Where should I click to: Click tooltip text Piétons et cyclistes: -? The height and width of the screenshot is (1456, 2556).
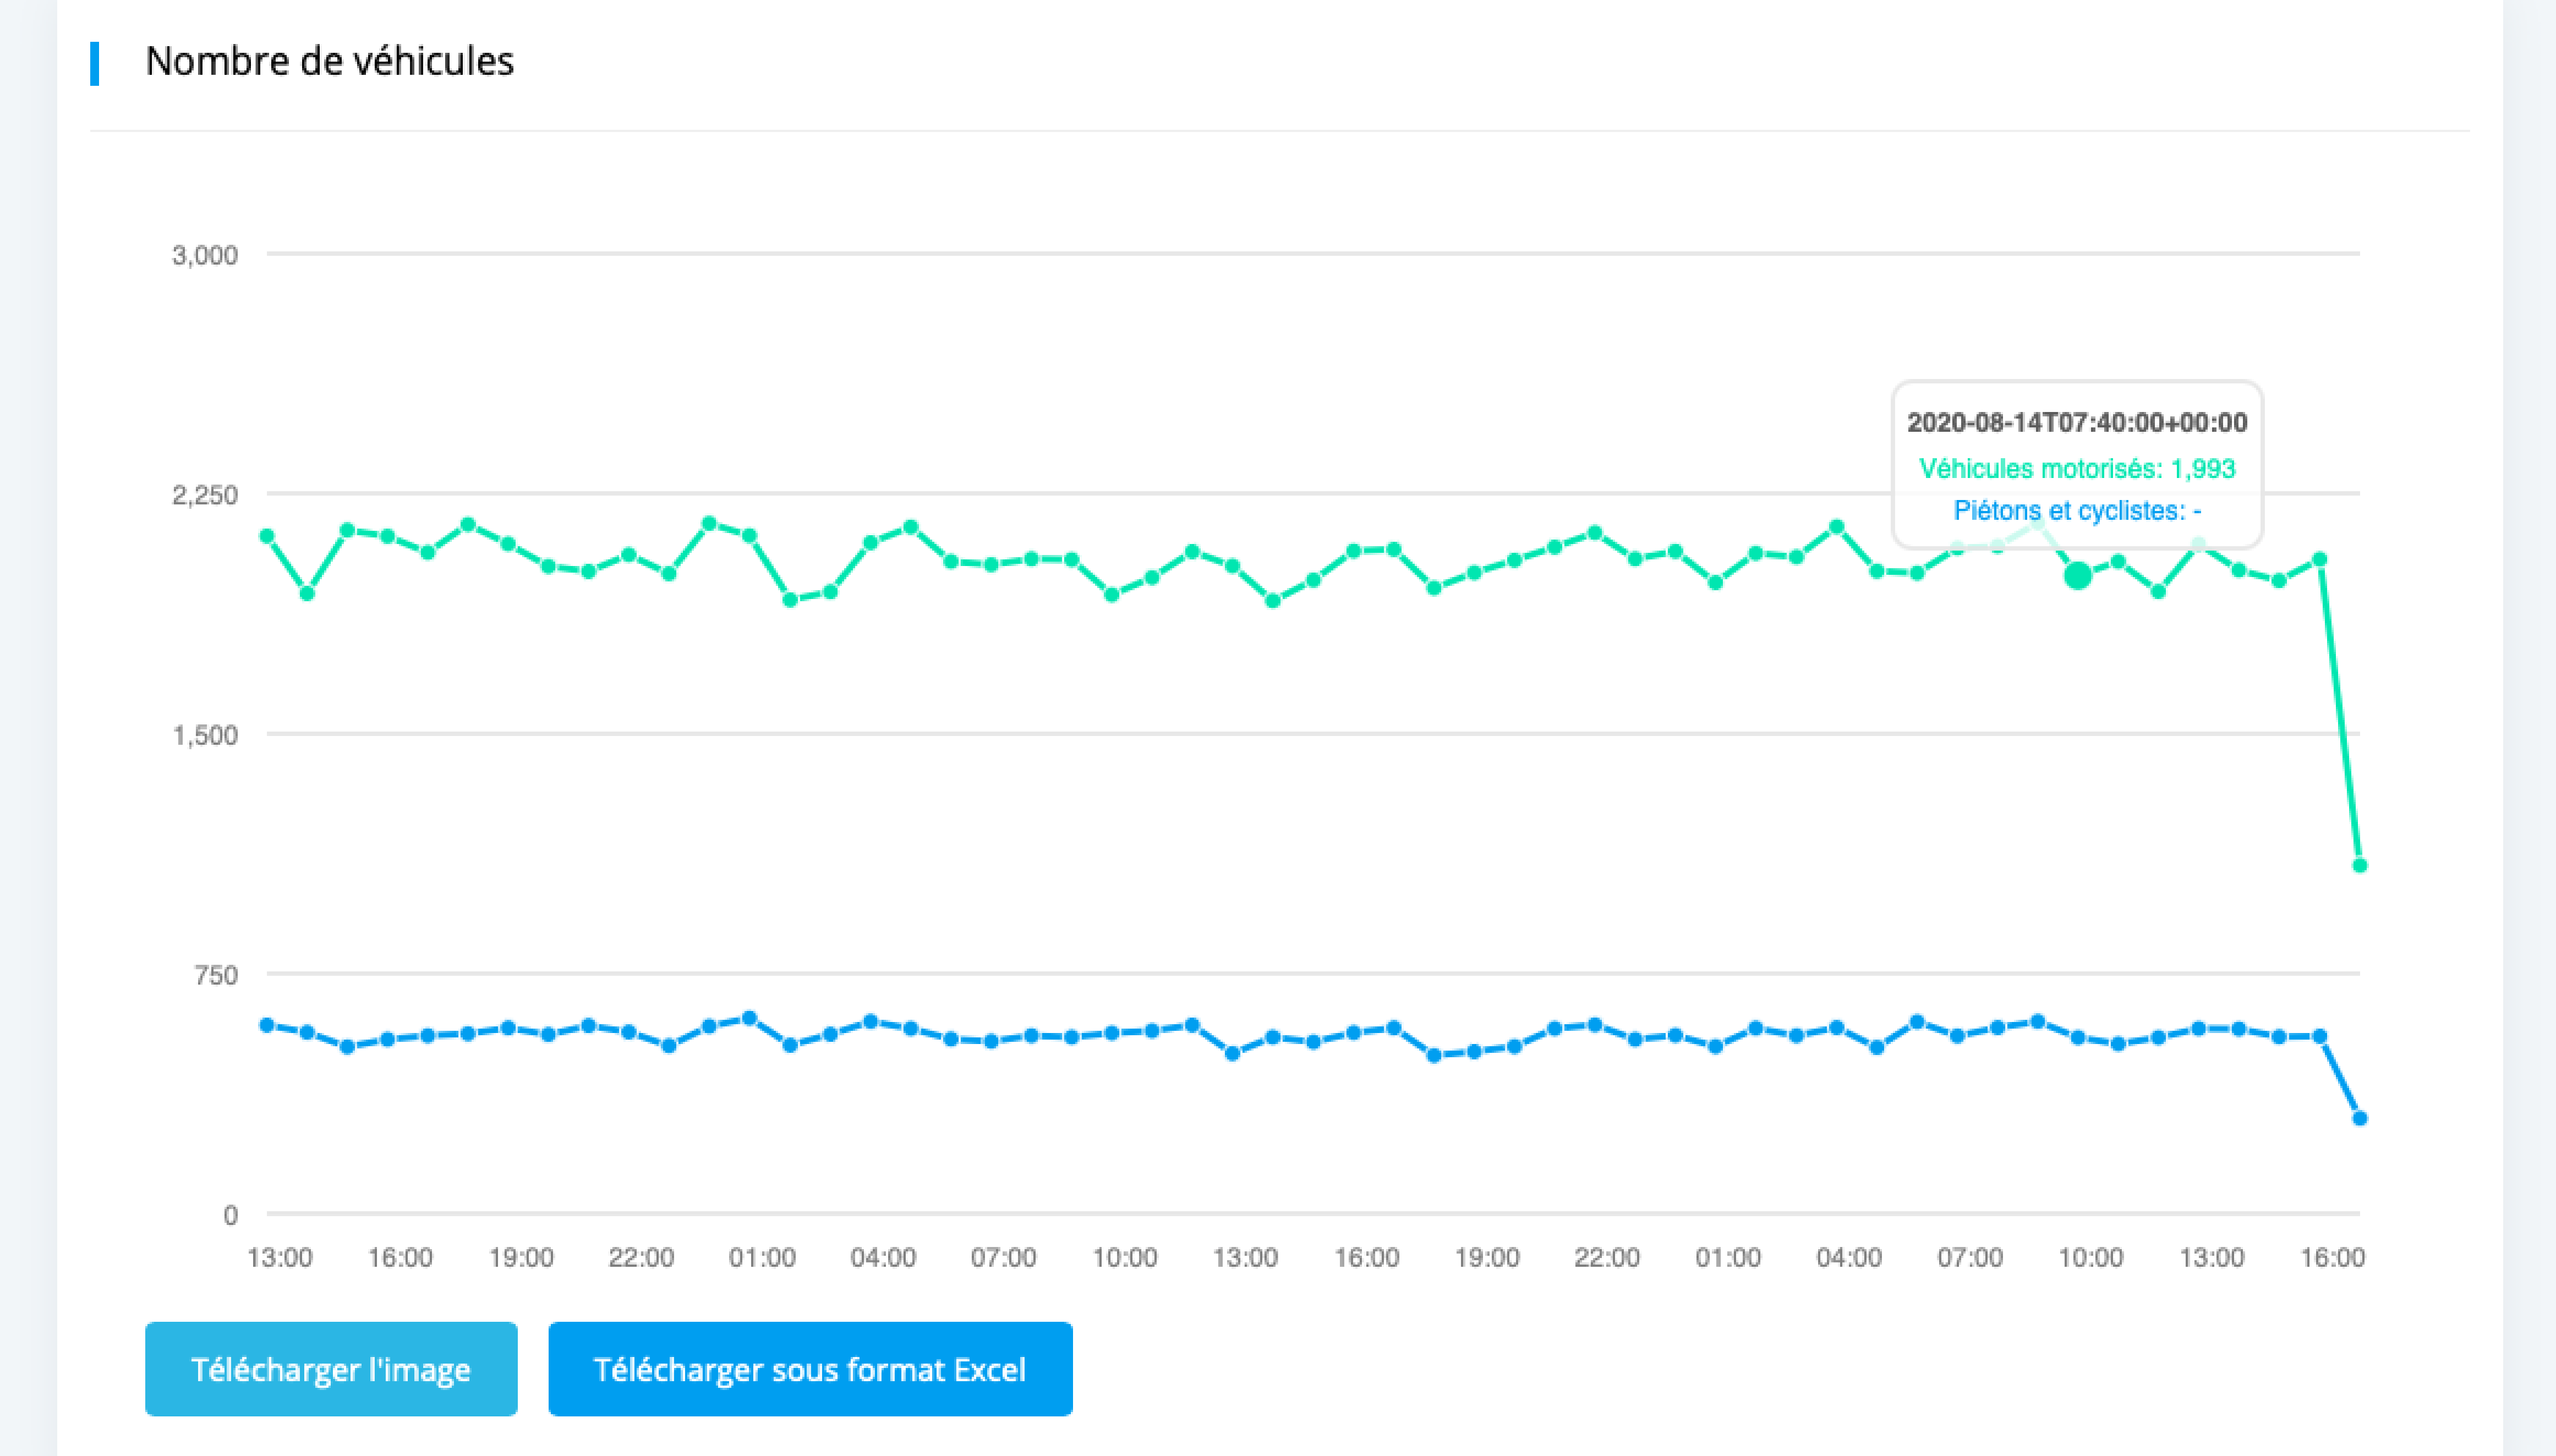click(x=2077, y=511)
